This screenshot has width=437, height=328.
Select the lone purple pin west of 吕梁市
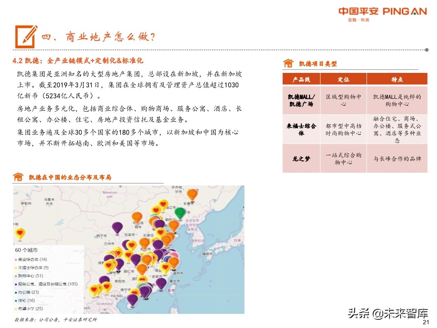pyautogui.click(x=117, y=228)
